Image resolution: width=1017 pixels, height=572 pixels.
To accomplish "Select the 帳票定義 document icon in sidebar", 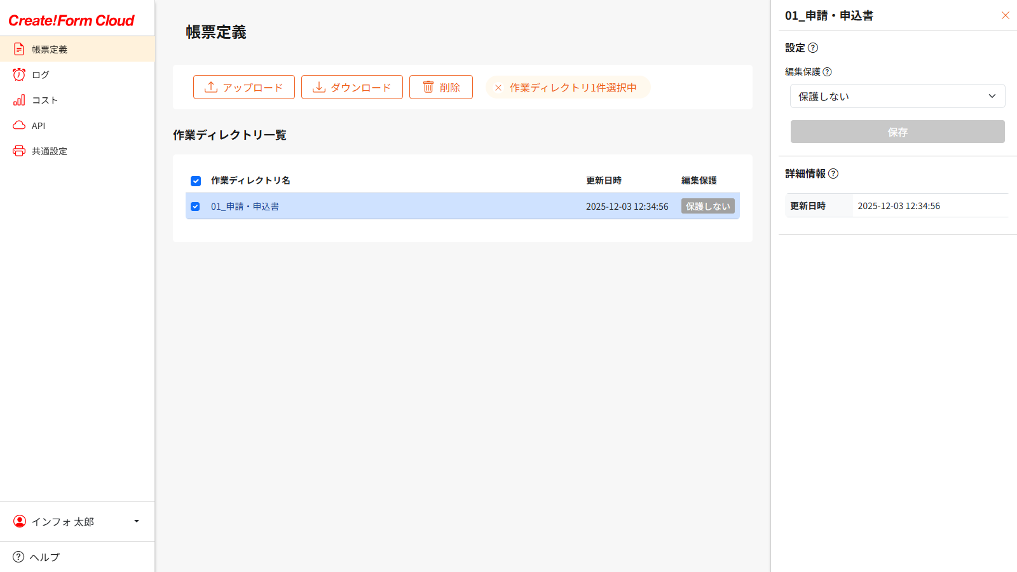I will click(18, 49).
